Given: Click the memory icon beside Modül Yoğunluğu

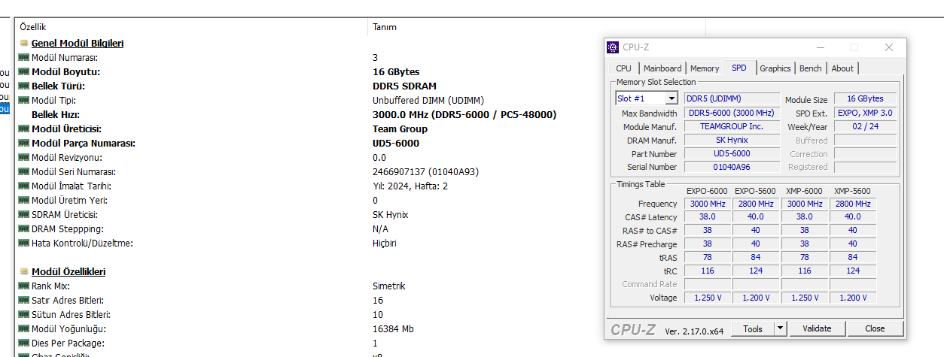Looking at the screenshot, I should click(x=23, y=328).
